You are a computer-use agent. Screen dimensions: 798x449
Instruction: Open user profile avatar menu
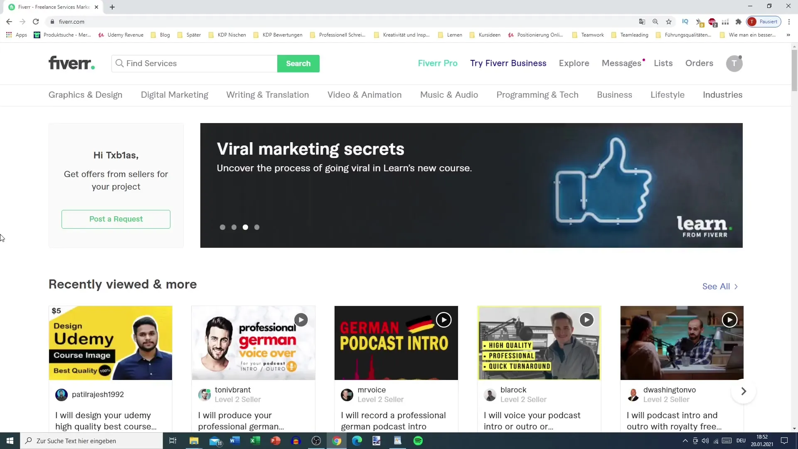pyautogui.click(x=734, y=63)
